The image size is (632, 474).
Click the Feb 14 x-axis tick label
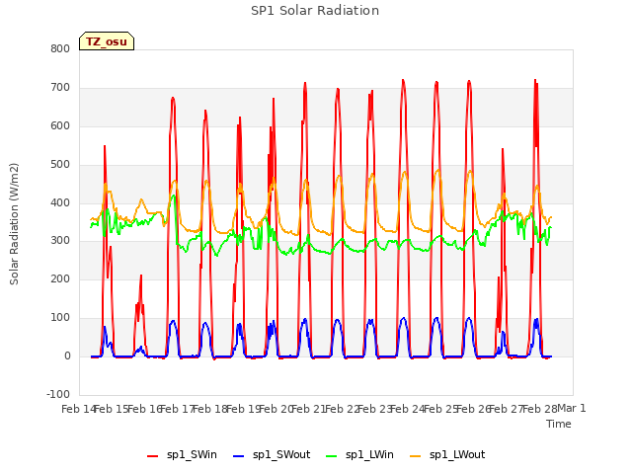point(79,409)
